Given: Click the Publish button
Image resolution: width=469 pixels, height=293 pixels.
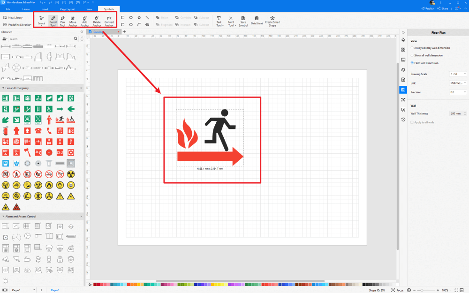Looking at the screenshot, I should [x=428, y=8].
